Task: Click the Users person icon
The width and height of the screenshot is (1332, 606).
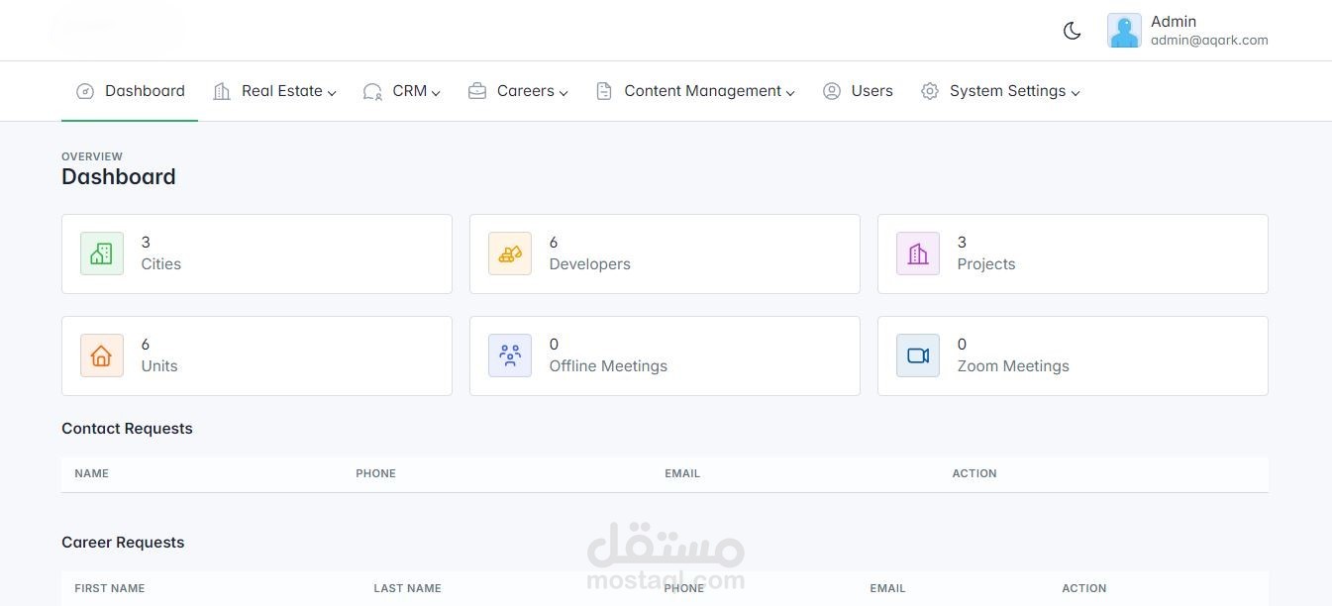Action: point(832,91)
